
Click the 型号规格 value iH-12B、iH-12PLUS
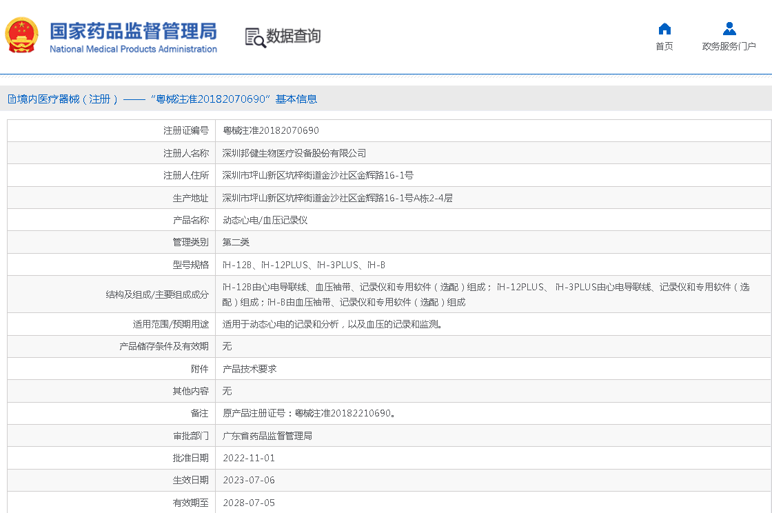[304, 265]
